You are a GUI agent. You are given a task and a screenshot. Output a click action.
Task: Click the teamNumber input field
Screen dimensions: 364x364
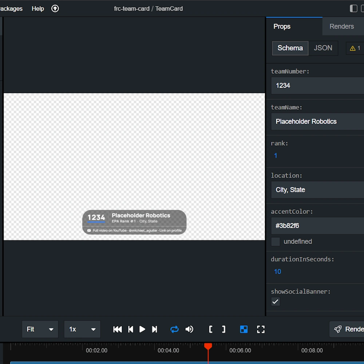pyautogui.click(x=317, y=86)
